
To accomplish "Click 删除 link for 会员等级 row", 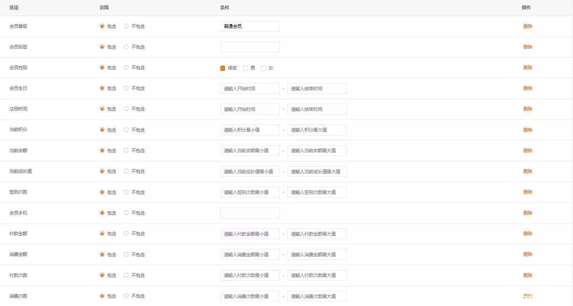I will coord(528,26).
